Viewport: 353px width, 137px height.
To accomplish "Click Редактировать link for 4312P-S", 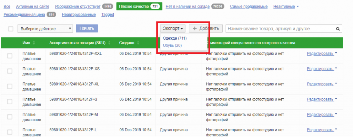I will click(320, 99).
